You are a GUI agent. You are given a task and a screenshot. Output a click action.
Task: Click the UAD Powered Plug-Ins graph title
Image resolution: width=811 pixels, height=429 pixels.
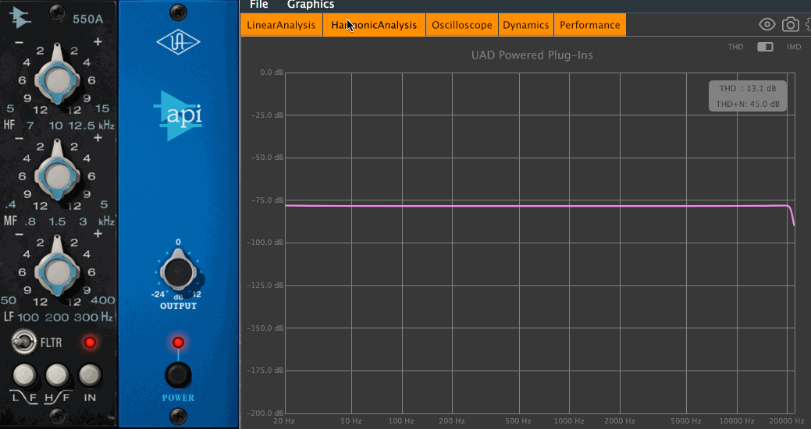click(x=532, y=55)
